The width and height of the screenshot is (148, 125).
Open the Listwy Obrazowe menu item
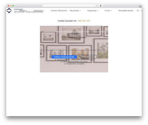click(x=59, y=11)
